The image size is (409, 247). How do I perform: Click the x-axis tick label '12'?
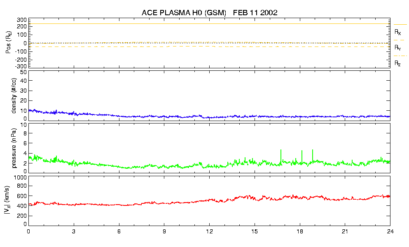pyautogui.click(x=209, y=231)
